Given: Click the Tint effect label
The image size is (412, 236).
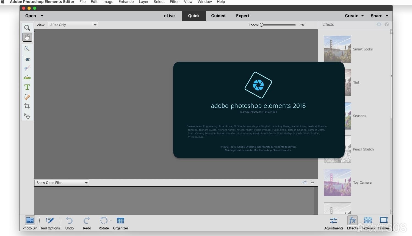Looking at the screenshot, I should click(356, 83).
